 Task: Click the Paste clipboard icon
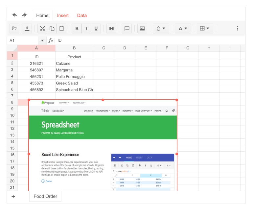61,29
